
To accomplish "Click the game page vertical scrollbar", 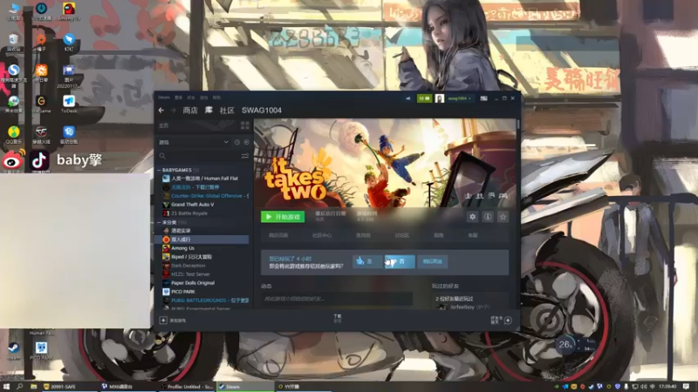I will pyautogui.click(x=518, y=125).
